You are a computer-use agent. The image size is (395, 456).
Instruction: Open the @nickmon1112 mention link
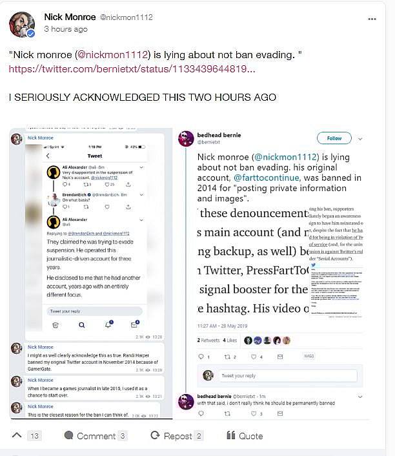tap(113, 55)
